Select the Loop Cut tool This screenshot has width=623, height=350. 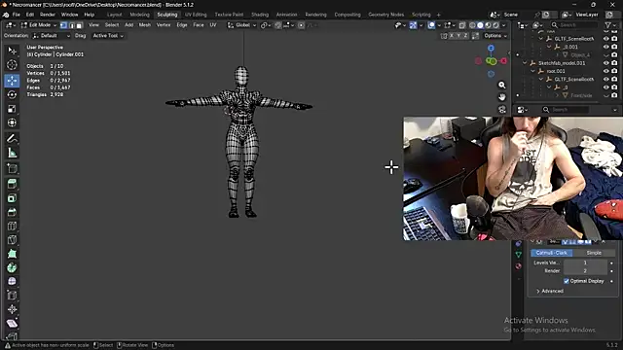pyautogui.click(x=12, y=227)
